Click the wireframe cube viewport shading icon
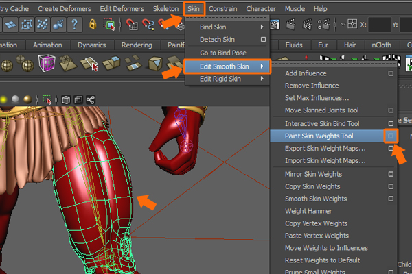The height and width of the screenshot is (274, 412). pyautogui.click(x=66, y=99)
